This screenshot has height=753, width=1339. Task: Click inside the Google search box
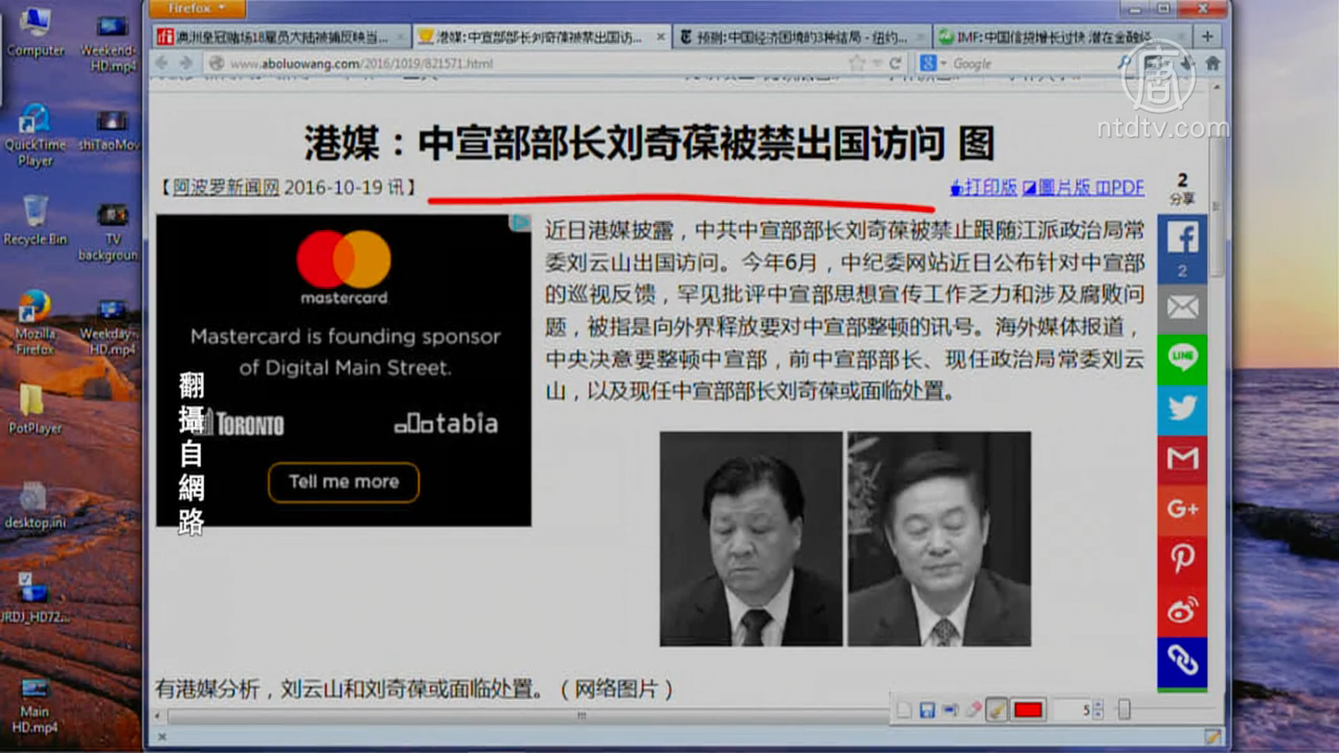click(x=1029, y=64)
